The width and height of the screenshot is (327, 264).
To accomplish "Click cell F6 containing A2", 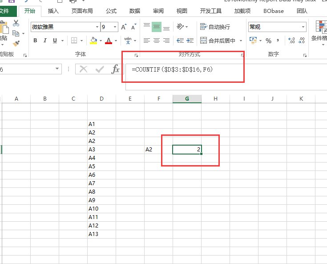I will click(x=158, y=150).
